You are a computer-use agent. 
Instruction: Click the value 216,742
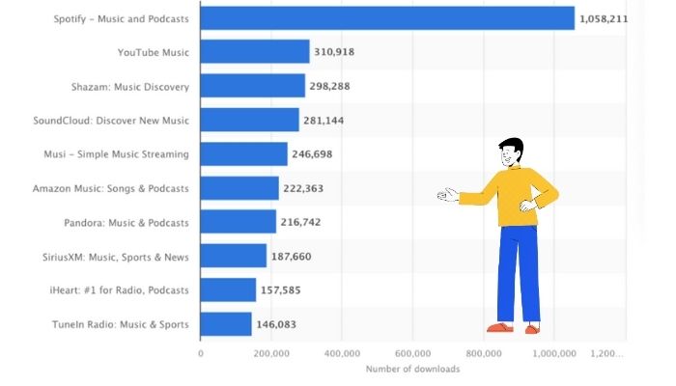300,222
